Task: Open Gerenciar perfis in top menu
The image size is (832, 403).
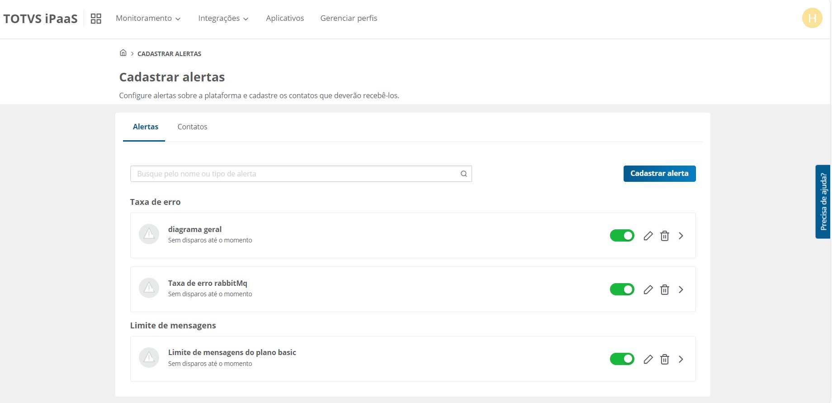Action: pyautogui.click(x=349, y=19)
